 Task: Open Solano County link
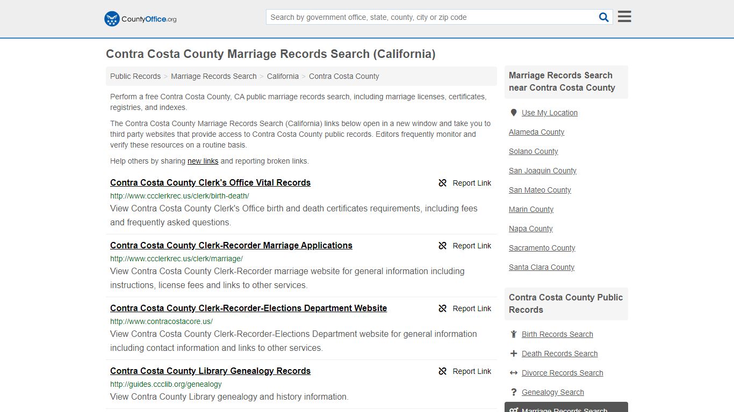pyautogui.click(x=533, y=151)
